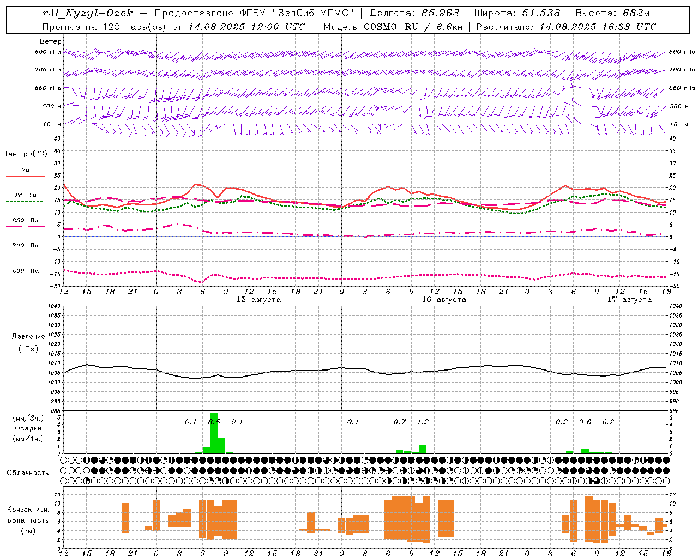Click the model label COSMO-RU / 6.6км
This screenshot has height=558, width=698.
(413, 27)
